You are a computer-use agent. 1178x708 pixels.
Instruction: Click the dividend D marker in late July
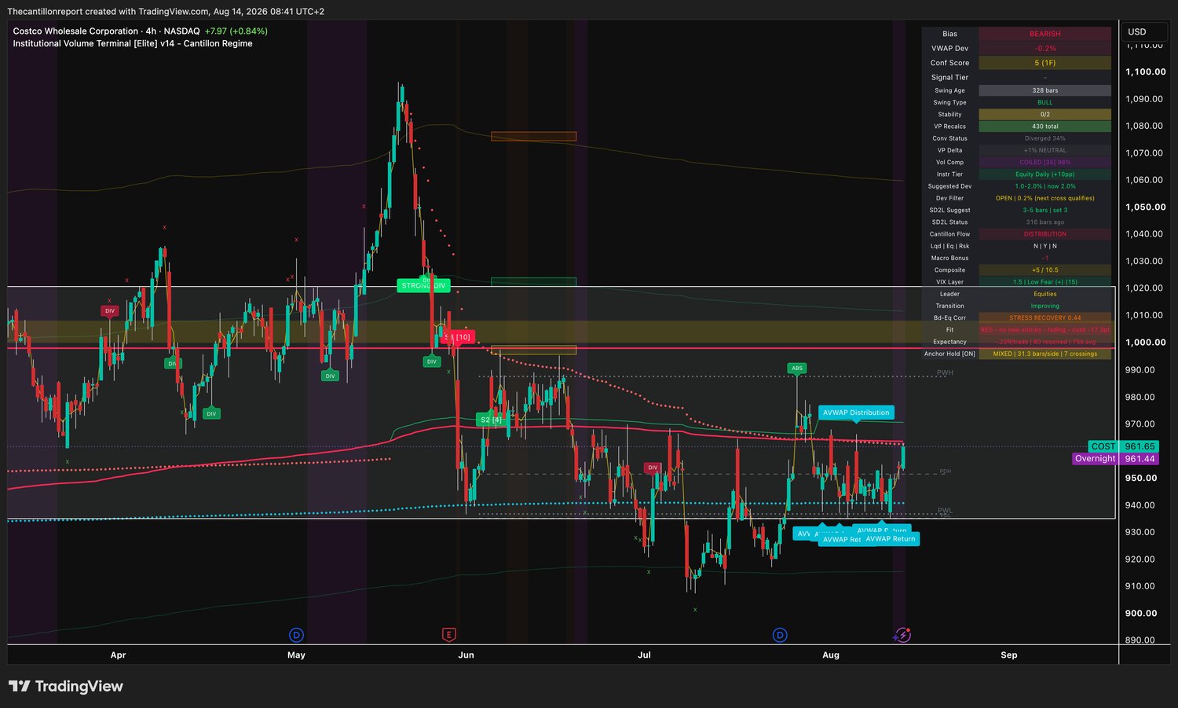coord(780,635)
